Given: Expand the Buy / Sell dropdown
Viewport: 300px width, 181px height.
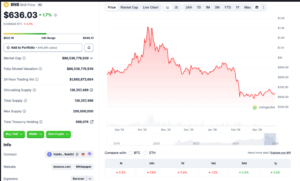Looking at the screenshot, I should tap(14, 134).
